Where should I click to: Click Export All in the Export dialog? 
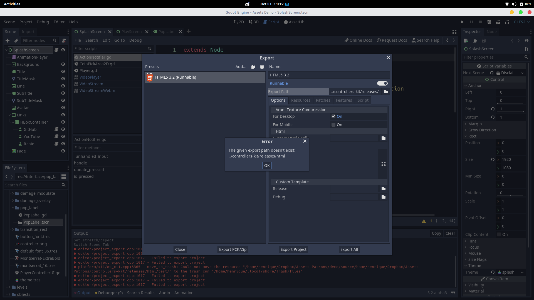(349, 249)
